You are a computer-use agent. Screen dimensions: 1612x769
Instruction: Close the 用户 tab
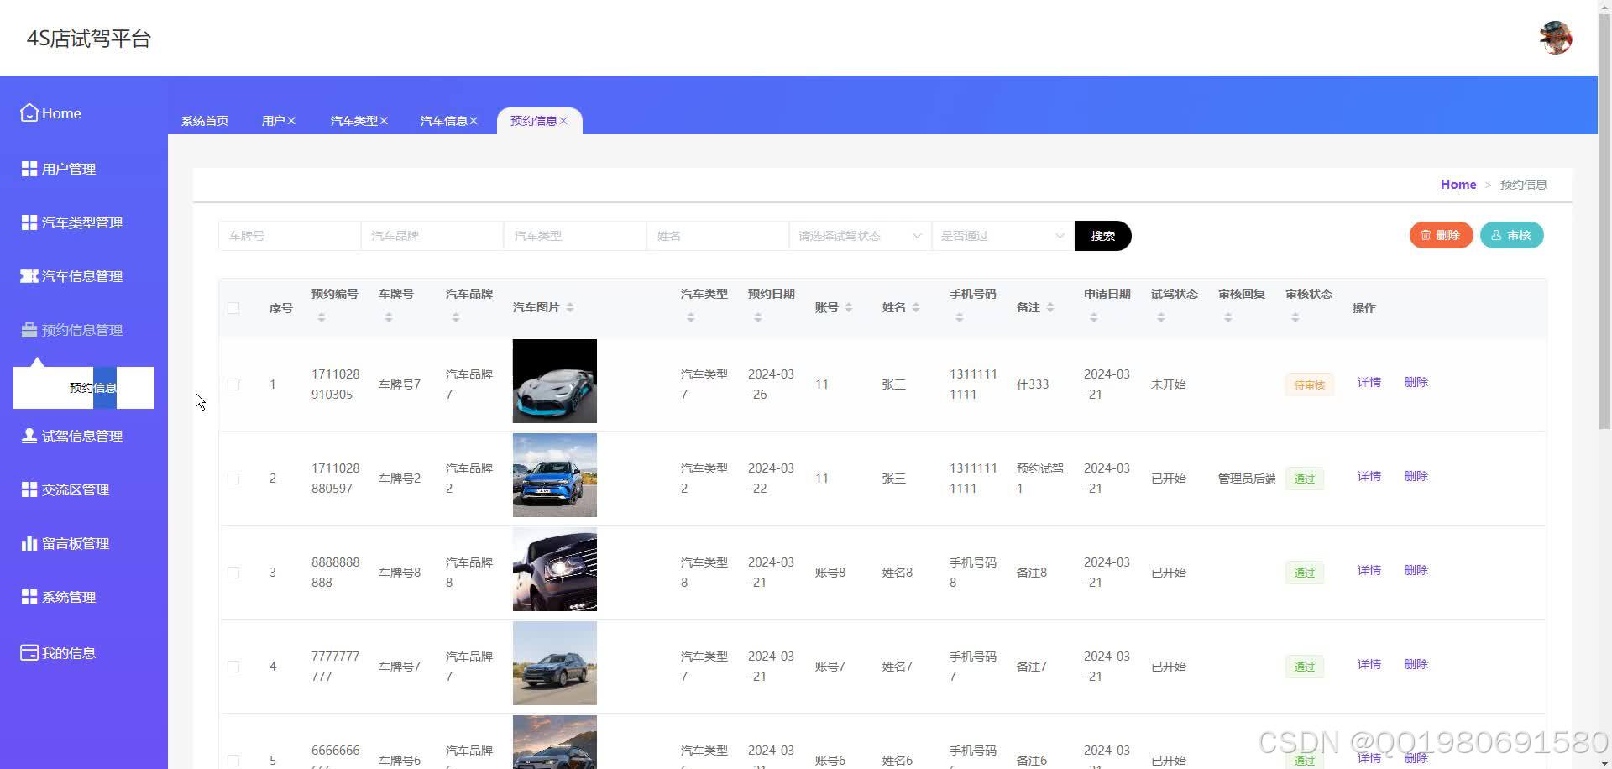coord(291,121)
